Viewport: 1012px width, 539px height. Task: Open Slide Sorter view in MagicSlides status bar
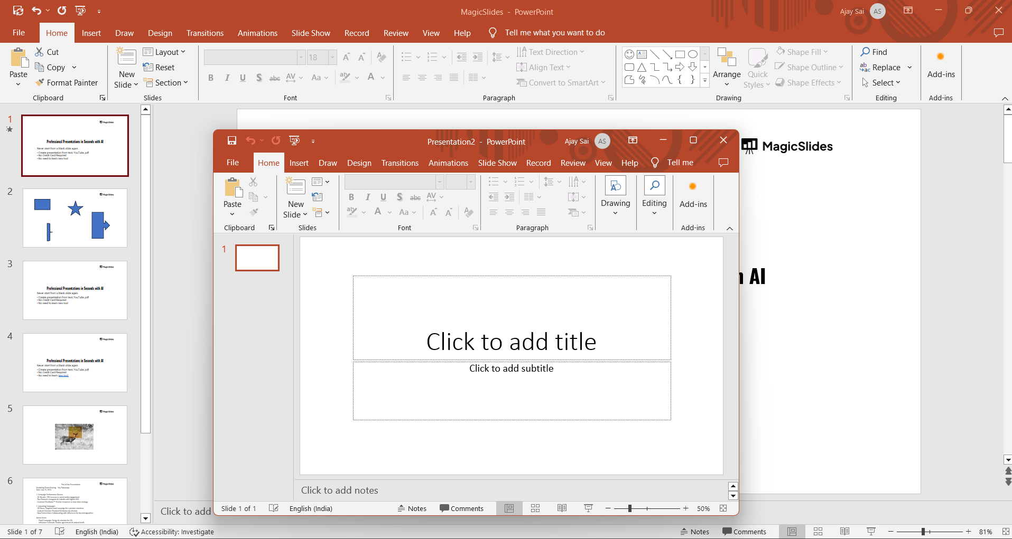(x=818, y=532)
